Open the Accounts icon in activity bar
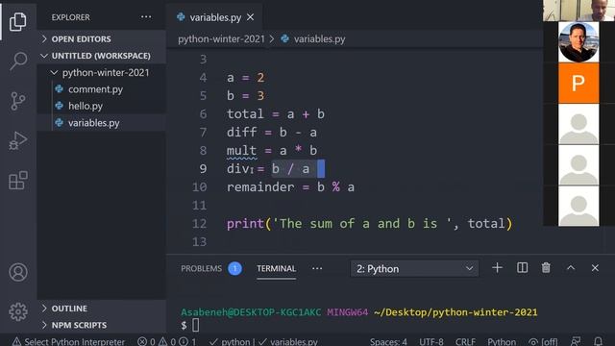The width and height of the screenshot is (615, 346). tap(18, 272)
